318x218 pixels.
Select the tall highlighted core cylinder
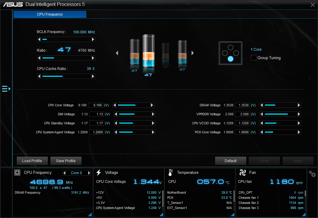[x=148, y=51]
